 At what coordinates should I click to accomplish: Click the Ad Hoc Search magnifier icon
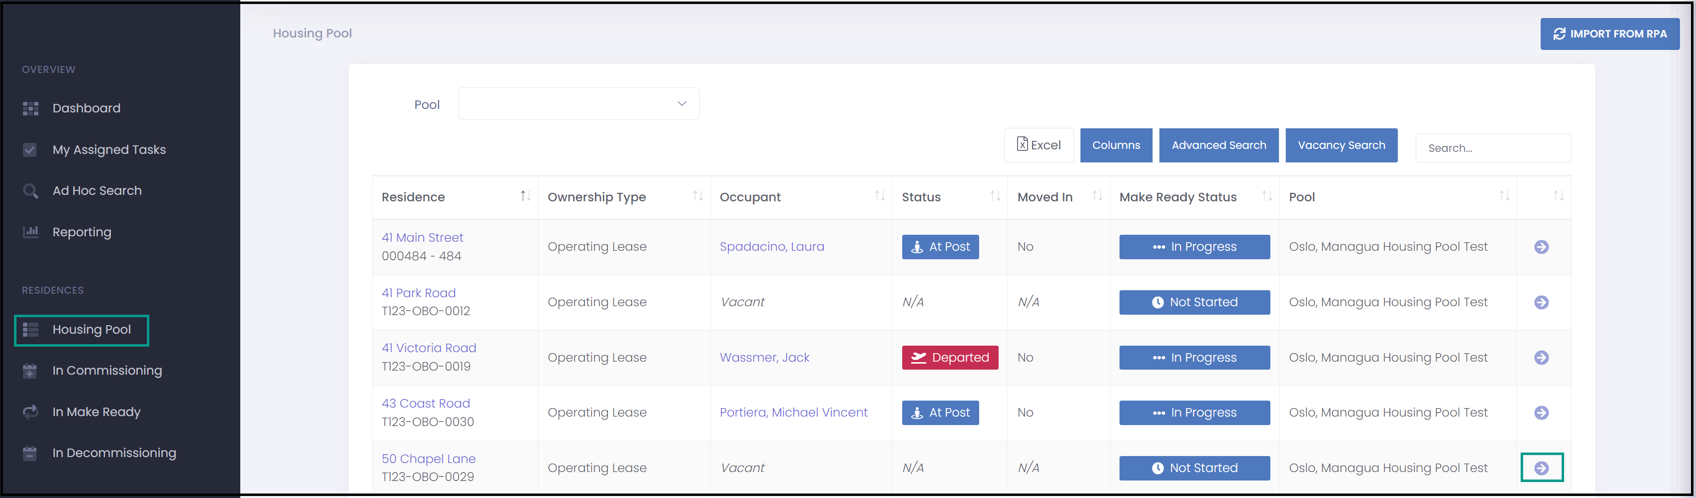30,191
